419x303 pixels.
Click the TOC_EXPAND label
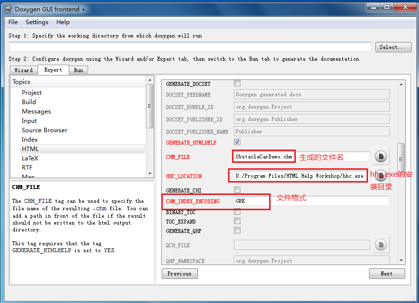[181, 222]
